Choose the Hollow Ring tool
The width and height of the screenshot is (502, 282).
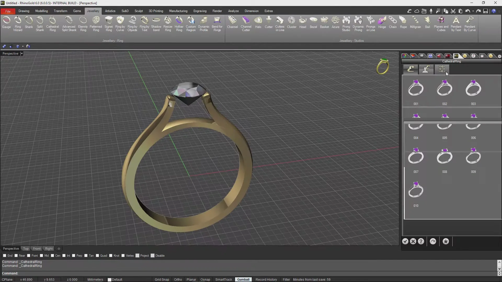click(x=179, y=24)
